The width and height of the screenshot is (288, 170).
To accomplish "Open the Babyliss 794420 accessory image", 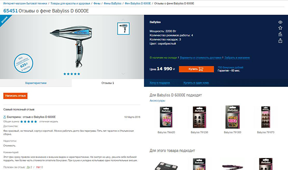I will [x=166, y=117].
